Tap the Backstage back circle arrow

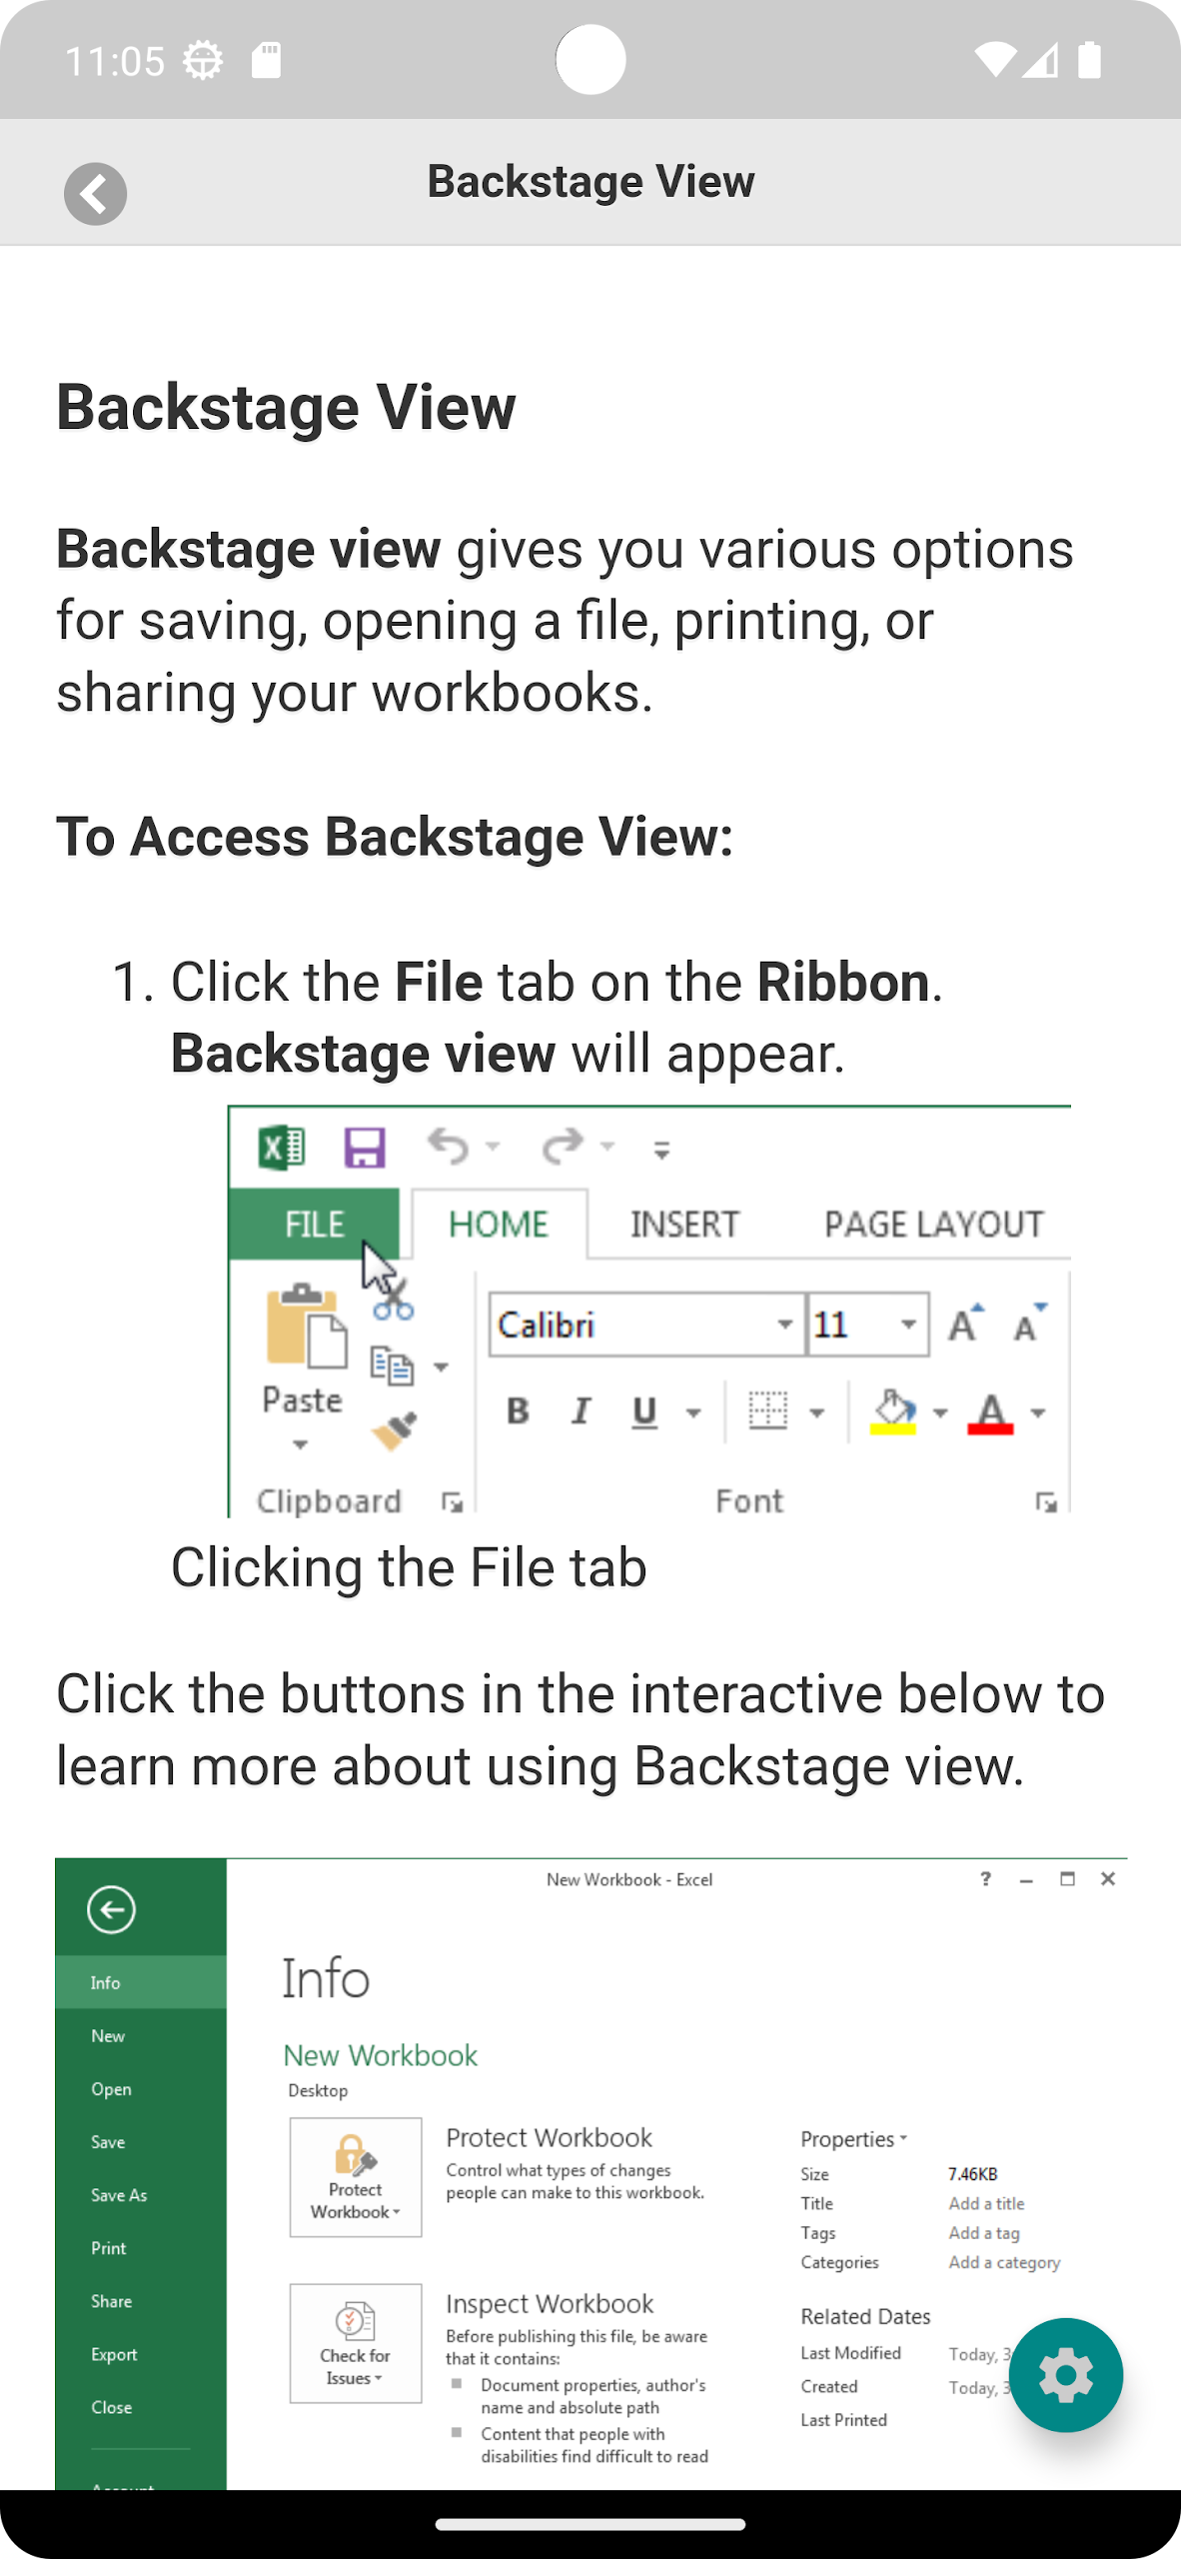[x=111, y=1909]
